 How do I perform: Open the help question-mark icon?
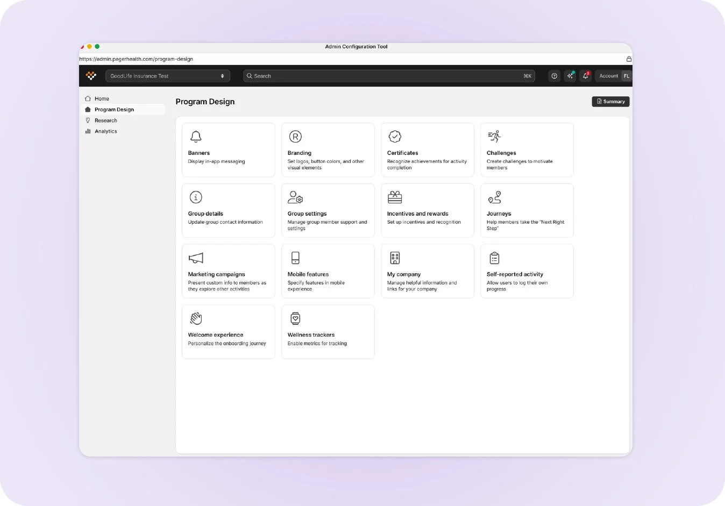coord(554,76)
